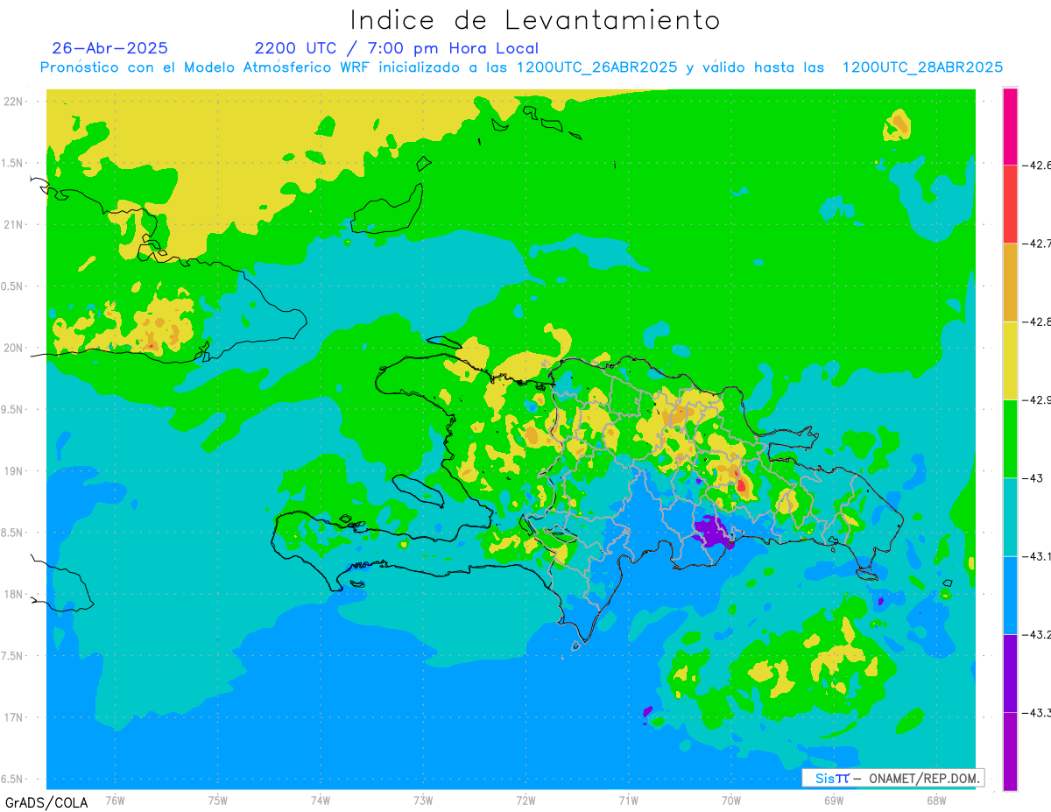This screenshot has height=812, width=1051.
Task: Click the longitude label '70W'
Action: [731, 800]
